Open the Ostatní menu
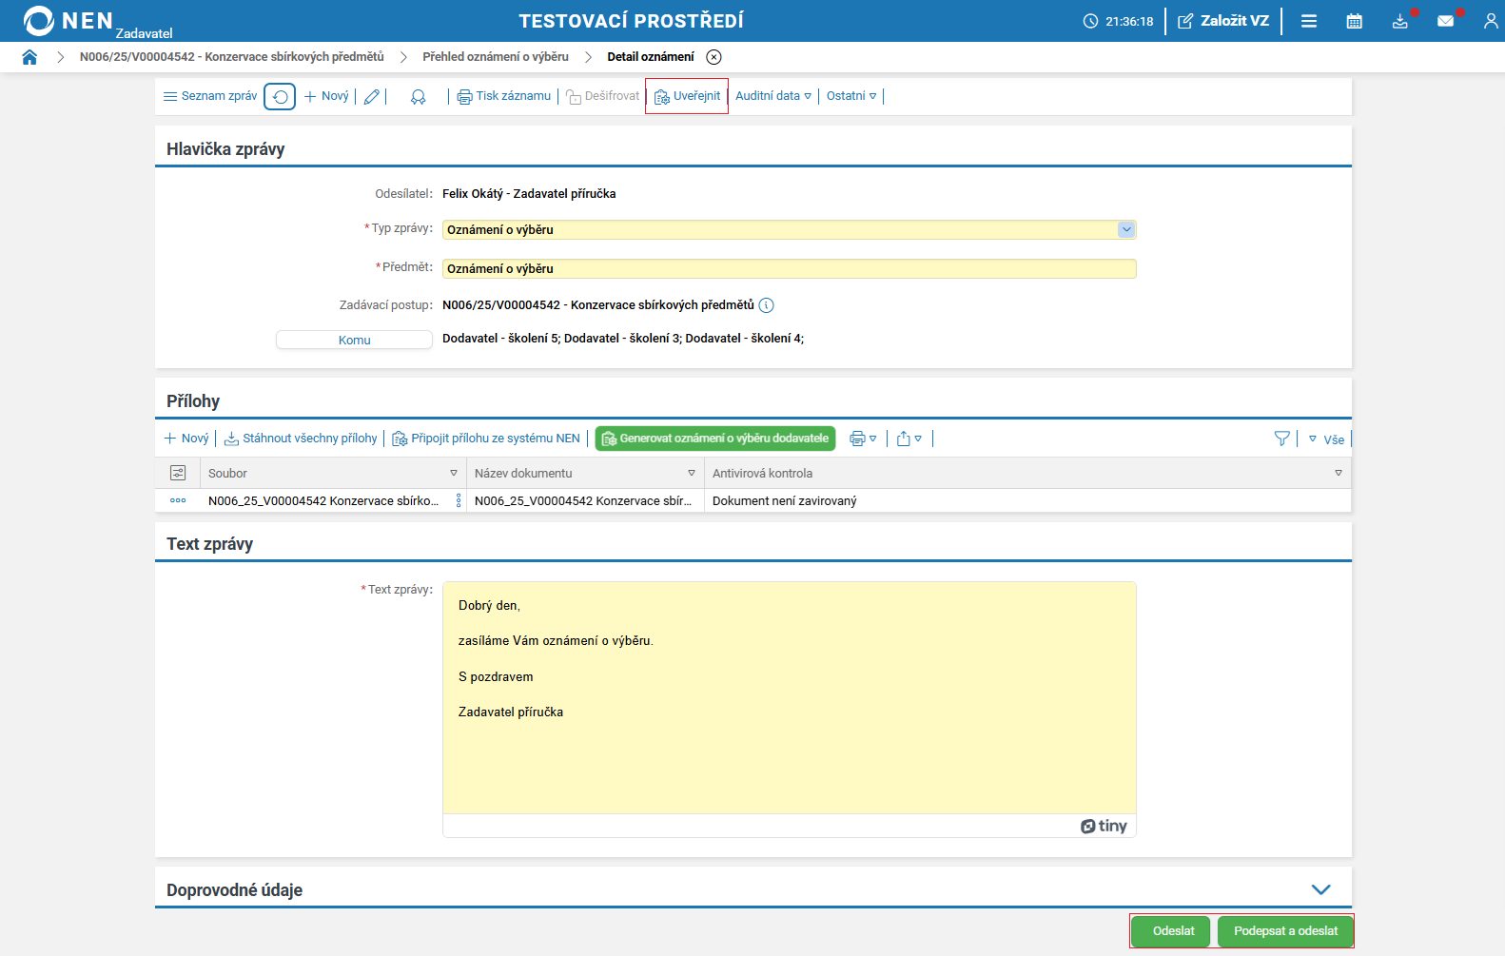Screen dimensions: 1505x956 coord(851,96)
